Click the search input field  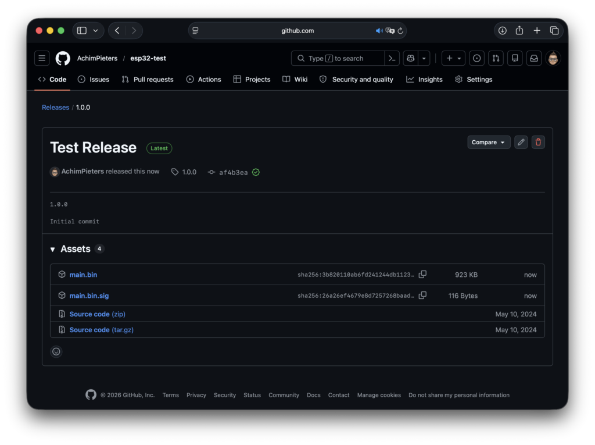click(x=340, y=58)
